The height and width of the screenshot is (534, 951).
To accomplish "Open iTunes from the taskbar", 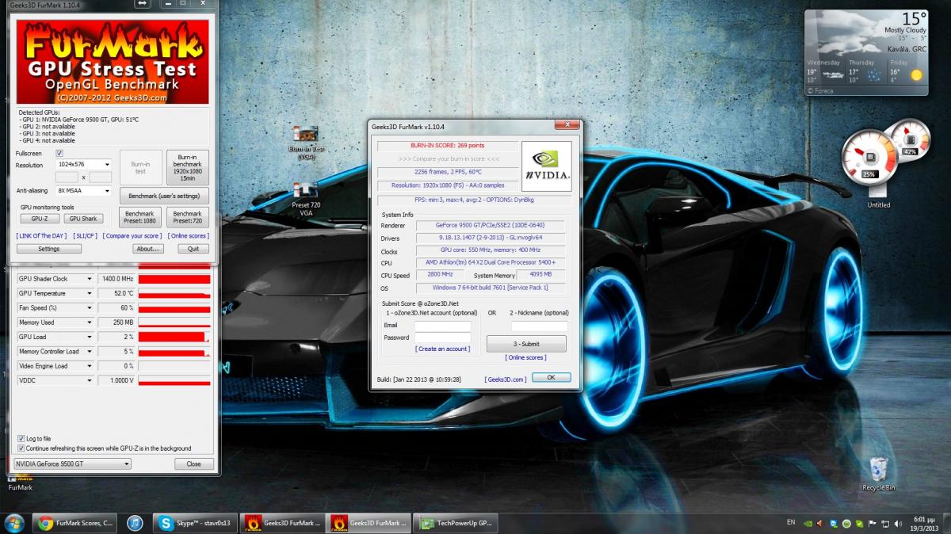I will (135, 523).
